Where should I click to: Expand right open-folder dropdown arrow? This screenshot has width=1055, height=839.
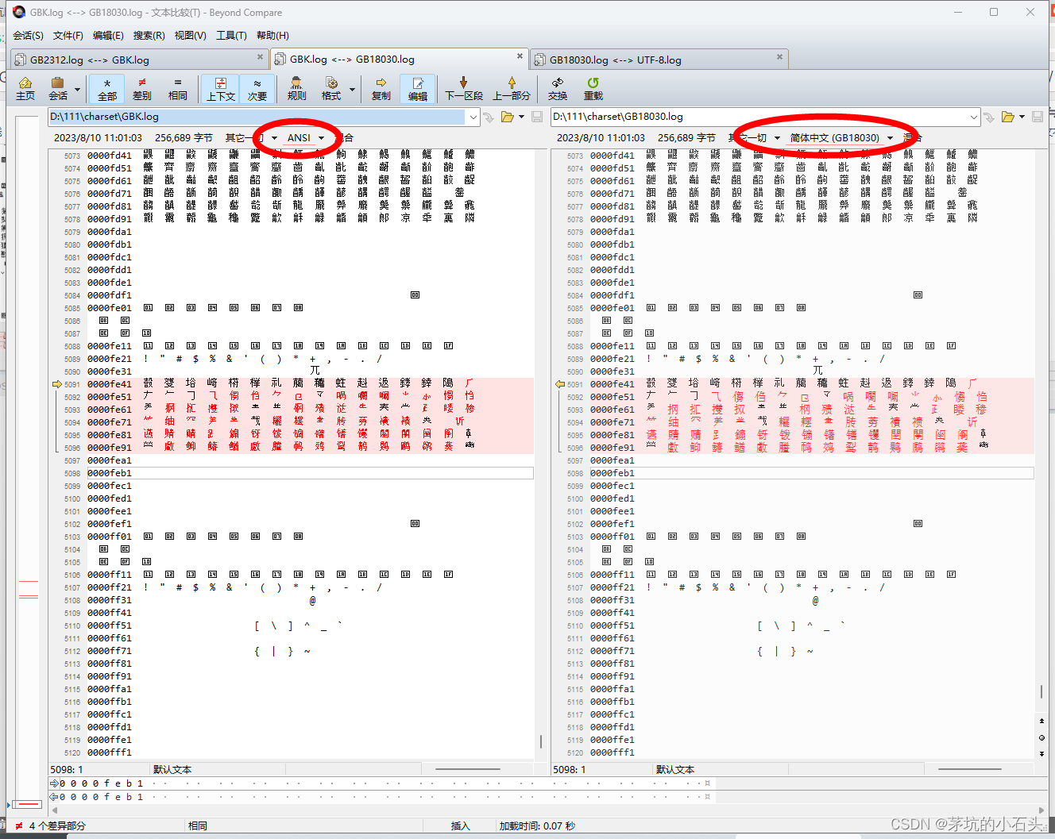point(1022,117)
